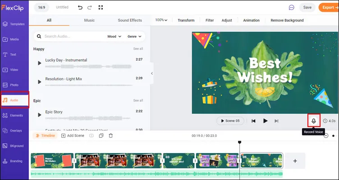Image resolution: width=339 pixels, height=180 pixels.
Task: Switch to the Music tab
Action: click(x=89, y=20)
